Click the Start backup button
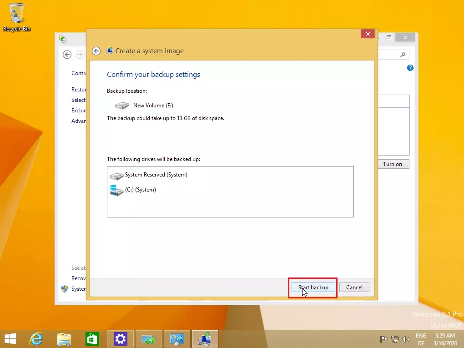Viewport: 464px width, 348px height. point(313,287)
